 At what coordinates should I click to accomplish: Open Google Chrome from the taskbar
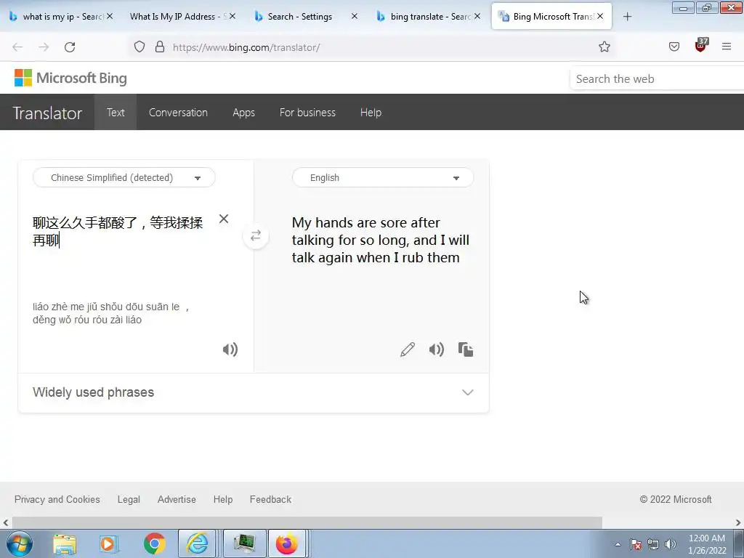click(154, 544)
